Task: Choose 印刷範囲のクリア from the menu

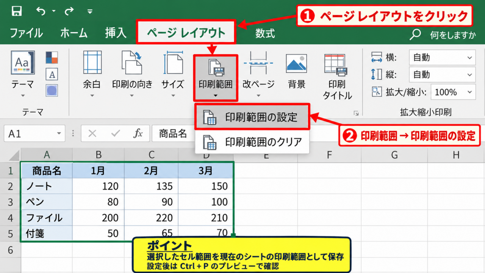Action: coord(252,142)
